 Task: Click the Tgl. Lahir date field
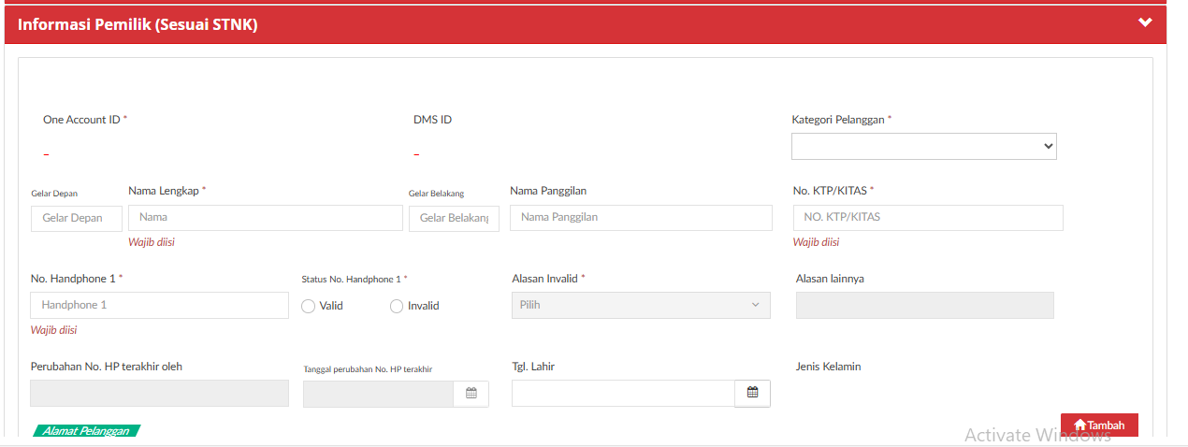[x=623, y=394]
